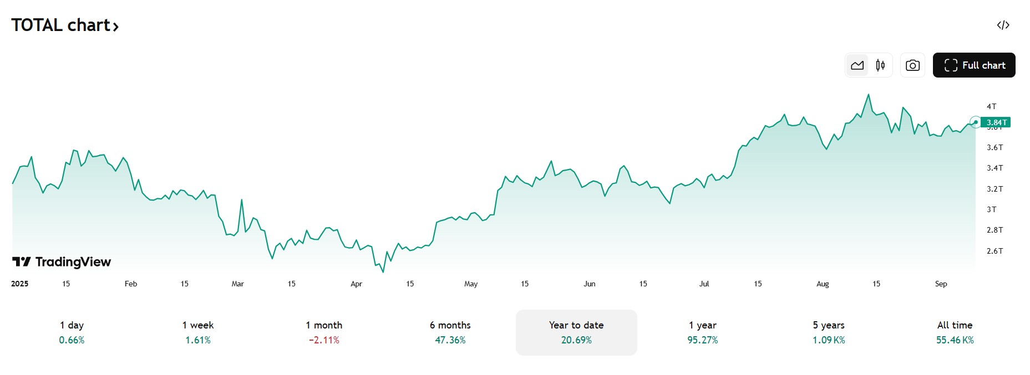Screen dimensions: 1030x375
Task: Click the 4T price axis label
Action: click(x=991, y=106)
